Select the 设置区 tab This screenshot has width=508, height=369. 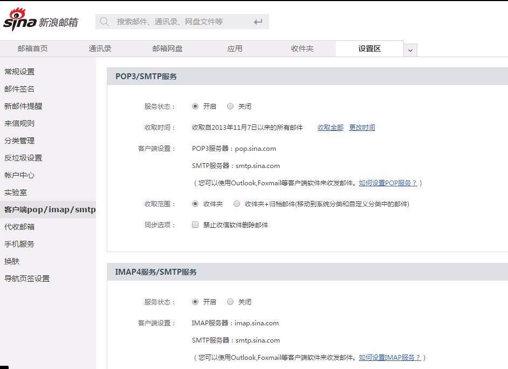[369, 48]
